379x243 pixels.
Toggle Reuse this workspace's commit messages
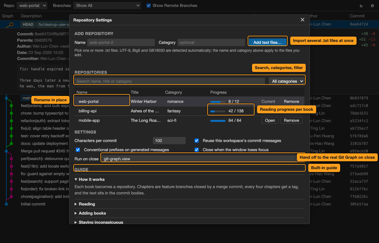click(x=196, y=140)
